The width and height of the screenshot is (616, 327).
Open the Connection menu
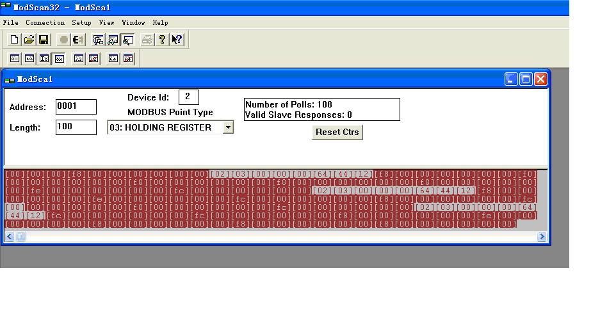tap(45, 23)
